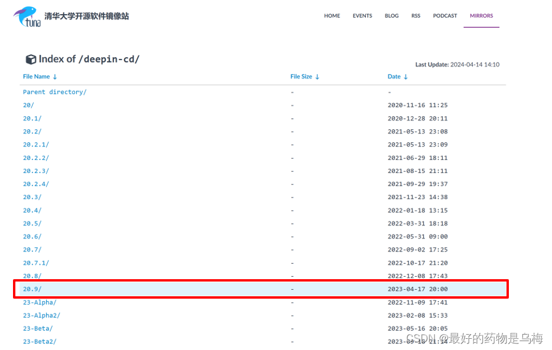Open the MIRRORS menu item
Viewport: 552px width, 350px height.
(x=481, y=16)
